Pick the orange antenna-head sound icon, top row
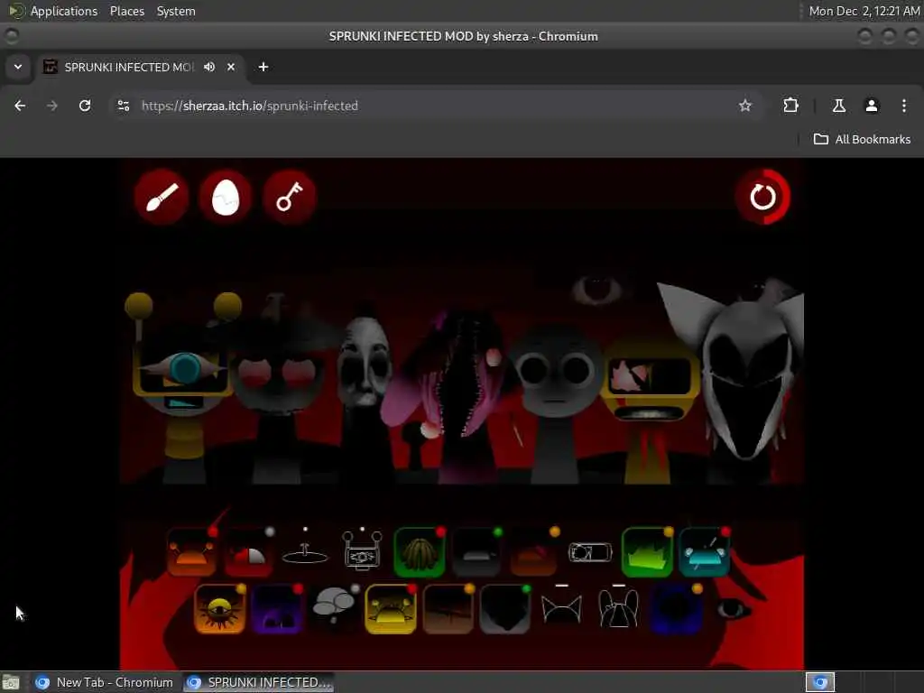The width and height of the screenshot is (924, 693). pyautogui.click(x=191, y=552)
